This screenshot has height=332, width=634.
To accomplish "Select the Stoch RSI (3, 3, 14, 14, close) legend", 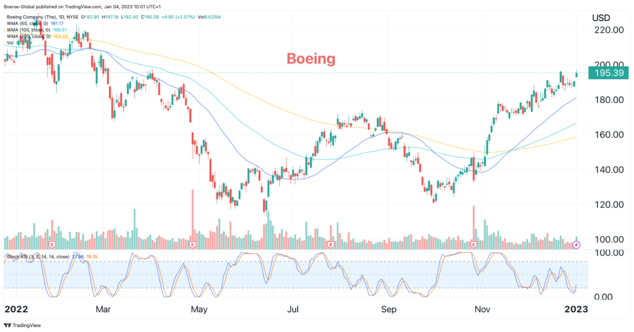I will point(38,257).
